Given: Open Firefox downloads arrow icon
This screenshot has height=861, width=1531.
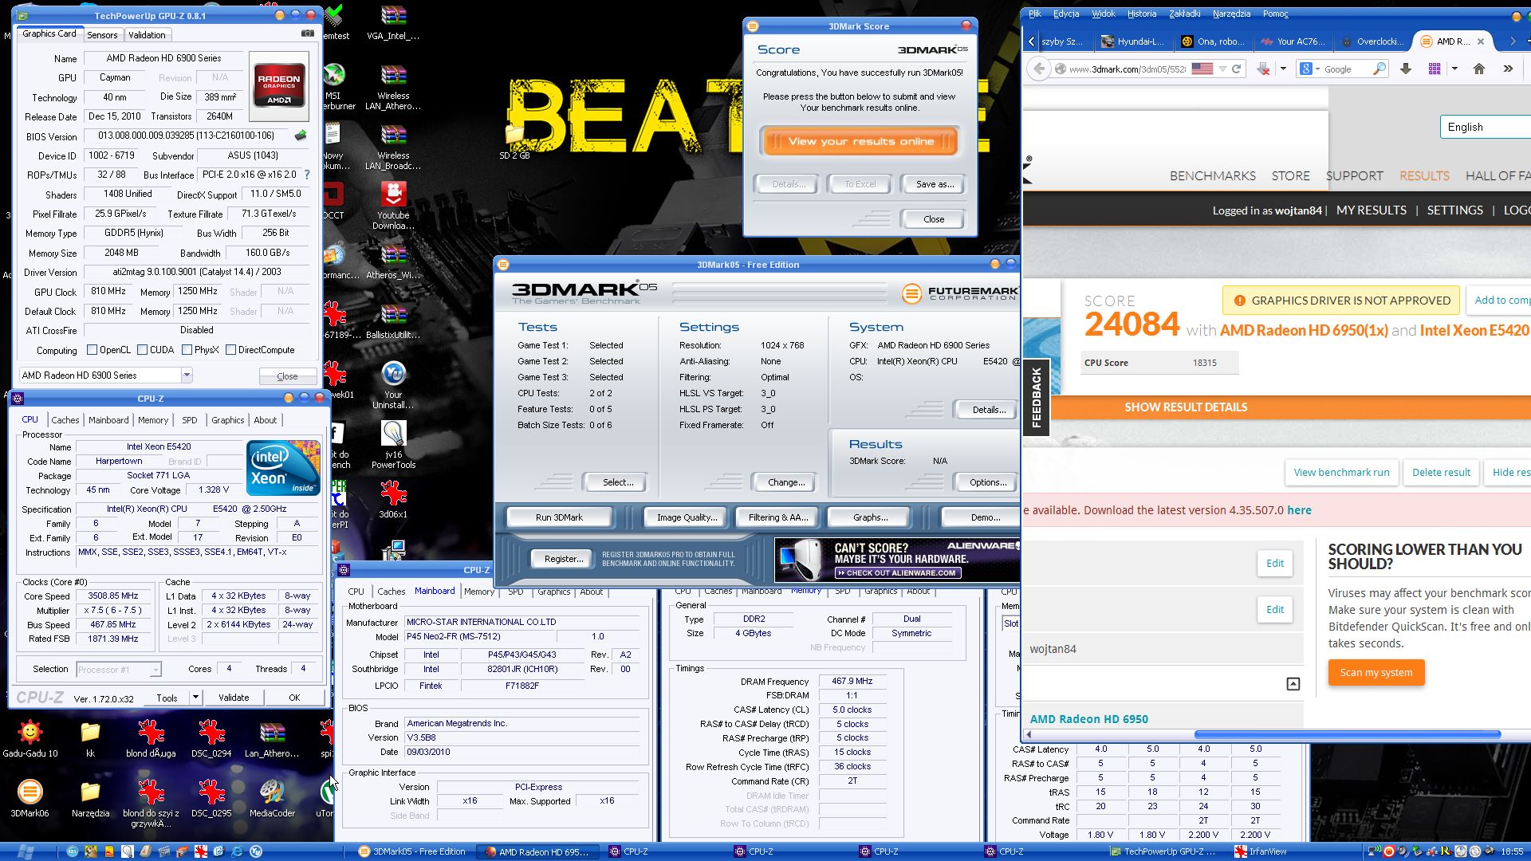Looking at the screenshot, I should 1406,69.
